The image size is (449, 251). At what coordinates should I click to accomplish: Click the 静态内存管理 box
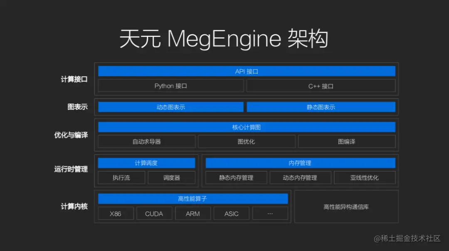pos(236,178)
